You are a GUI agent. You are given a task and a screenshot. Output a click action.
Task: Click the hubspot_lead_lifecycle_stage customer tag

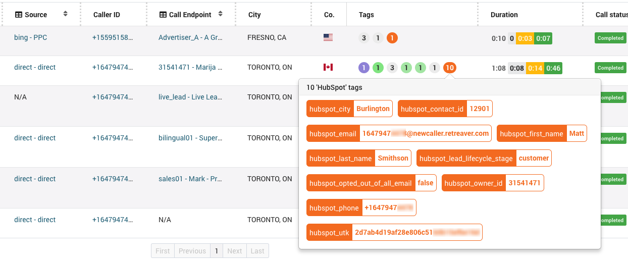(x=484, y=158)
